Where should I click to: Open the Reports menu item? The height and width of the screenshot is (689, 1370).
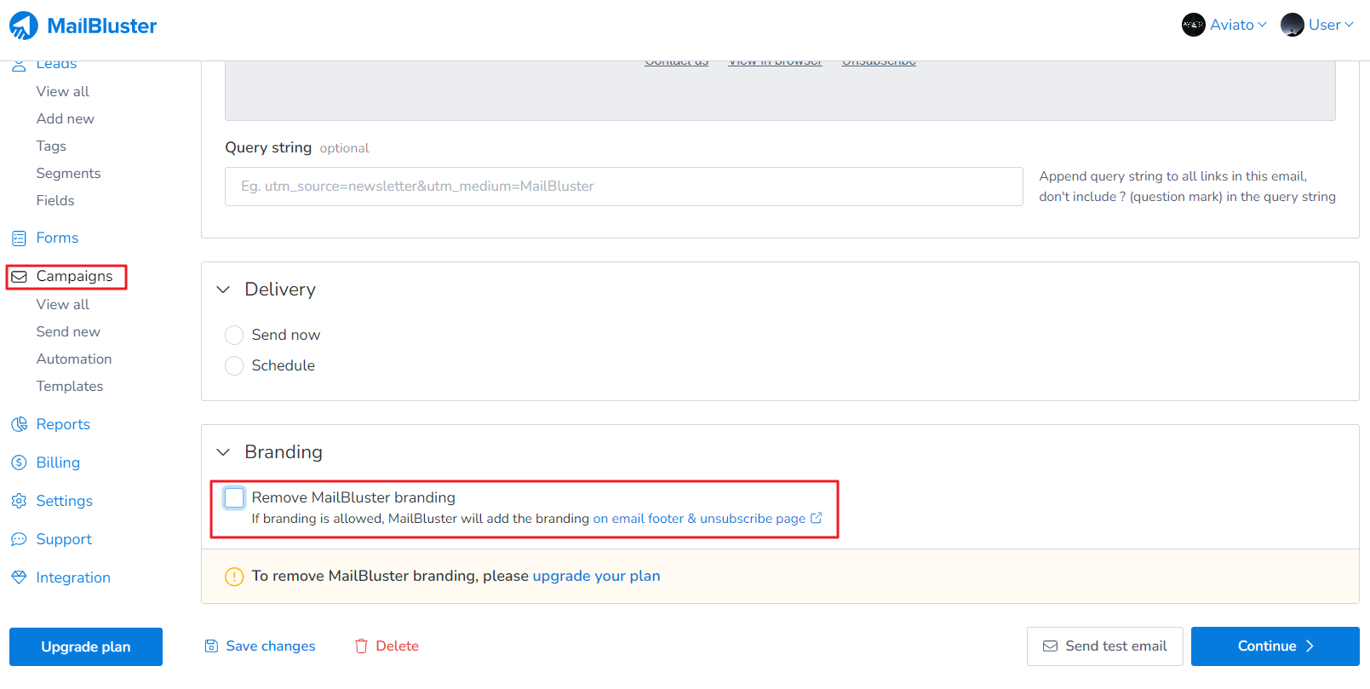pos(63,424)
